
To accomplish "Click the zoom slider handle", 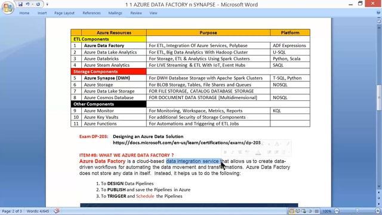I will coord(357,211).
